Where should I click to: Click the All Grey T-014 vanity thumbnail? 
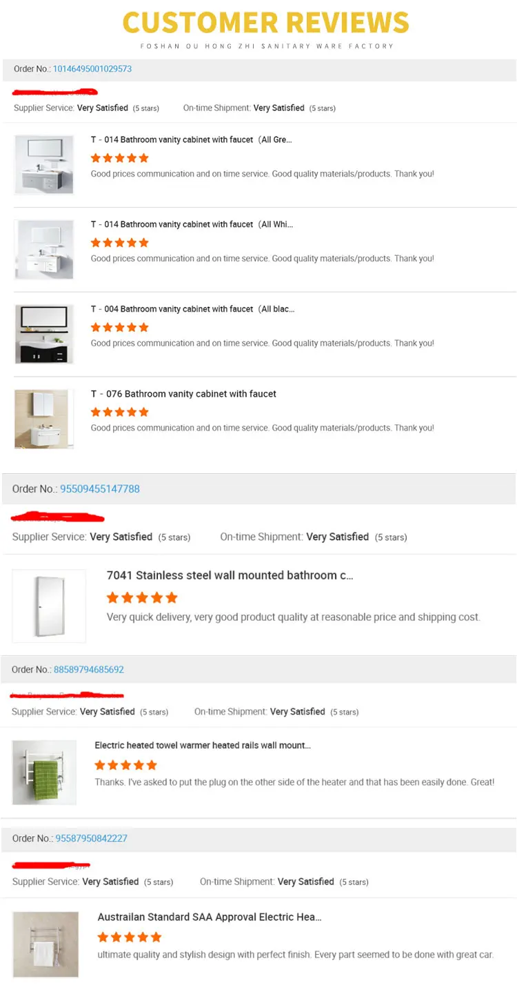click(44, 164)
